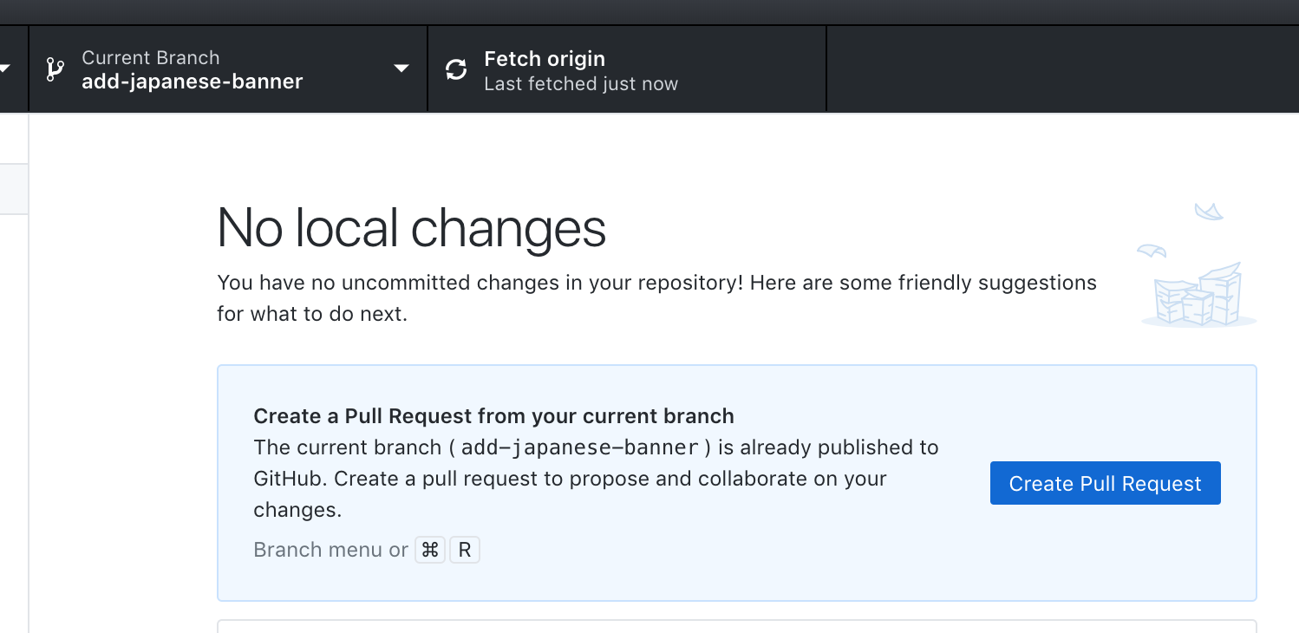
Task: Click the R key shortcut badge
Action: (465, 550)
